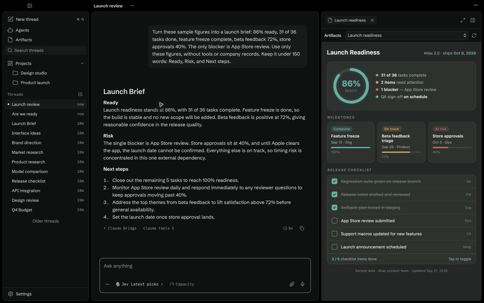
Task: Open the Brand direction thread
Action: coord(45,142)
